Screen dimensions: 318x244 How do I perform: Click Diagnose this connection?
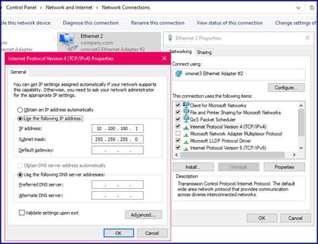(91, 23)
